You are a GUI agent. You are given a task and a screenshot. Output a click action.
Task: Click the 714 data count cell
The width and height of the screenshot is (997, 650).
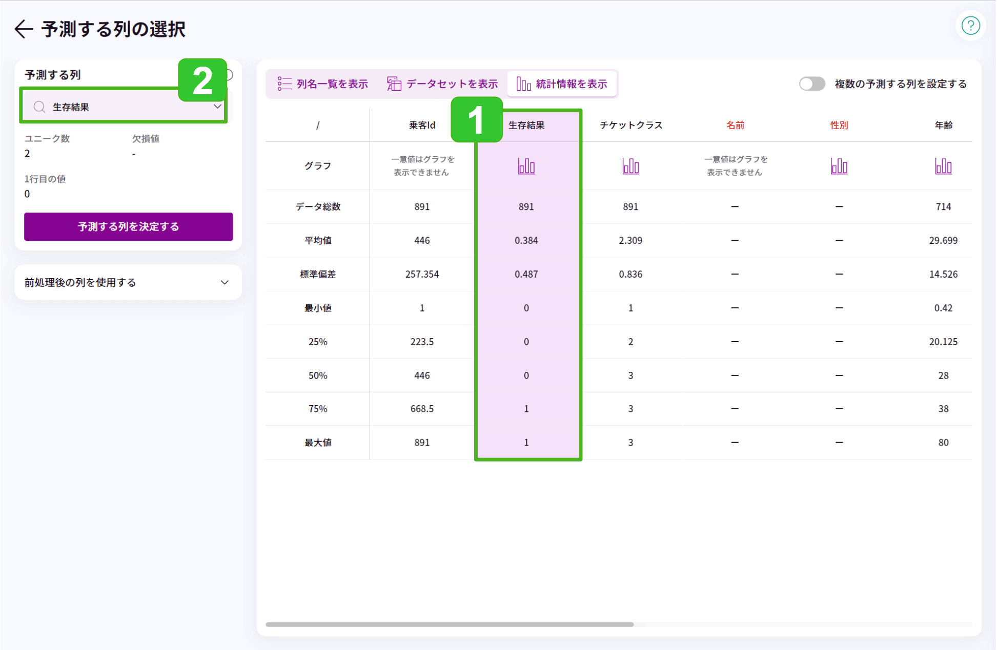(943, 206)
